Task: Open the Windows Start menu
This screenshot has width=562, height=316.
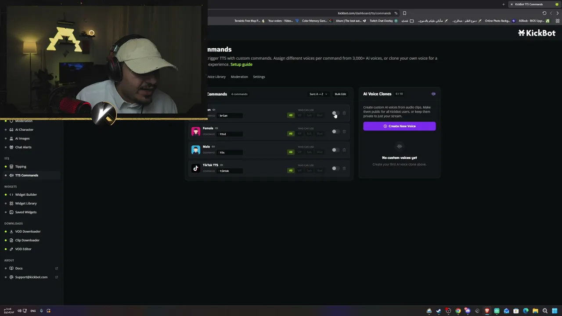Action: pos(555,311)
